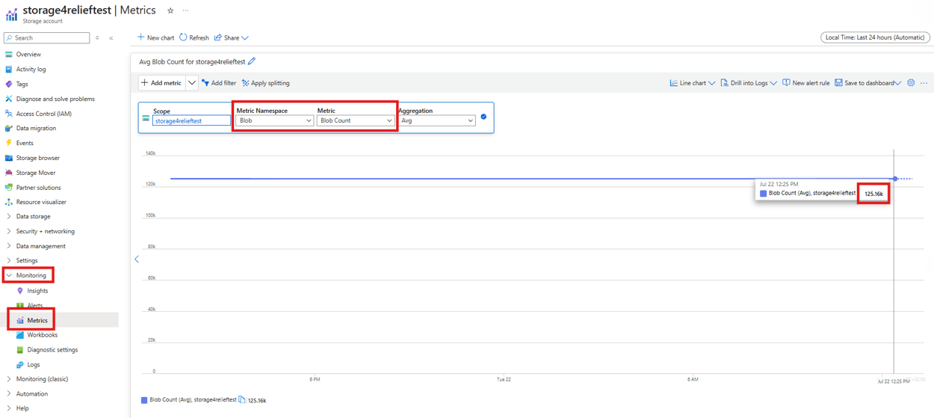Image resolution: width=934 pixels, height=418 pixels.
Task: Open the Metric Namespace dropdown
Action: click(274, 120)
